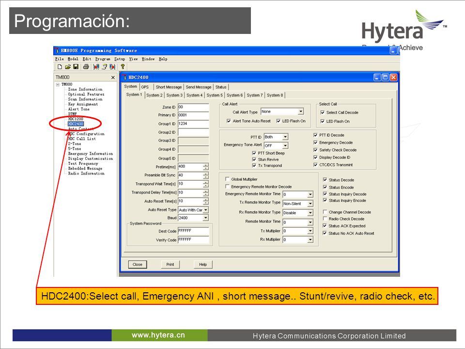The image size is (465, 349).
Task: Click the Auto Reset Time[s] spinner arrows
Action: coord(206,201)
